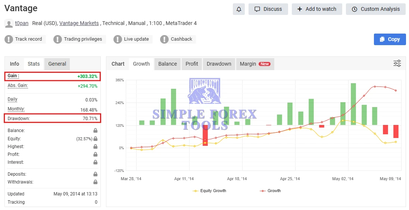Click the Apr 18, '14 axis label
Viewport: 409px width, 210px height.
click(237, 179)
